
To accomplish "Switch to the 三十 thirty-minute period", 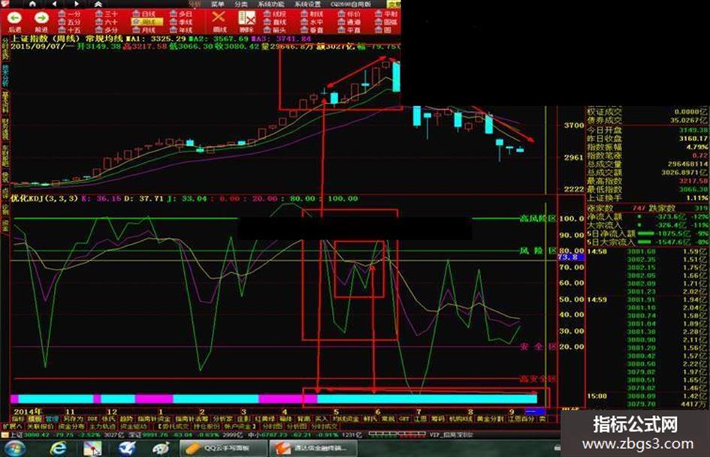I will [x=107, y=14].
